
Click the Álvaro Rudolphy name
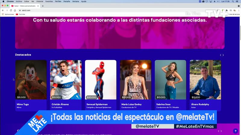[200, 104]
